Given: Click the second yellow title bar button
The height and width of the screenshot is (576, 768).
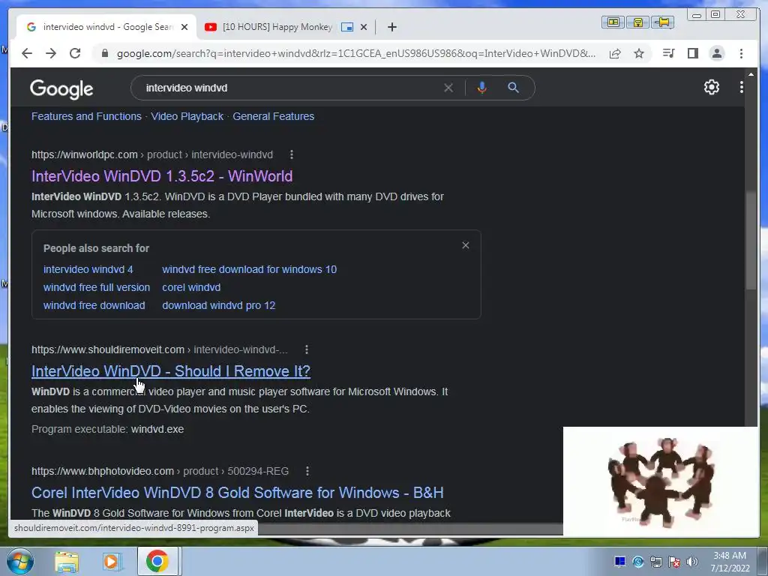Looking at the screenshot, I should coord(637,22).
